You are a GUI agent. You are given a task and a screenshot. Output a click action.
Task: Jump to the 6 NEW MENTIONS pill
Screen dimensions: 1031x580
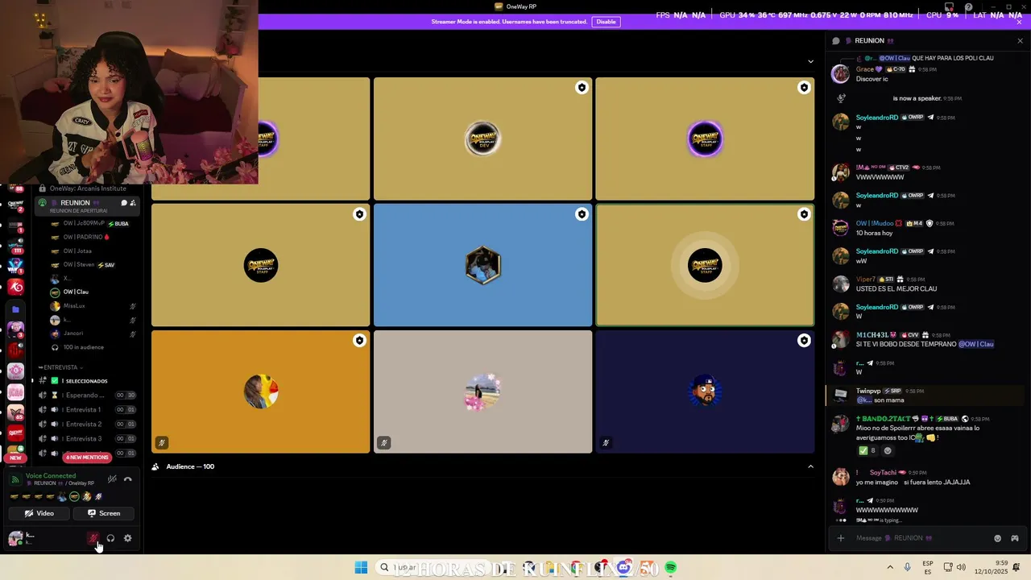tap(87, 457)
